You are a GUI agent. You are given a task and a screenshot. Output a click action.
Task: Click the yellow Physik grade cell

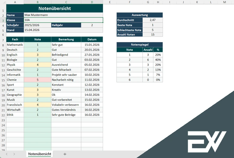37,65
